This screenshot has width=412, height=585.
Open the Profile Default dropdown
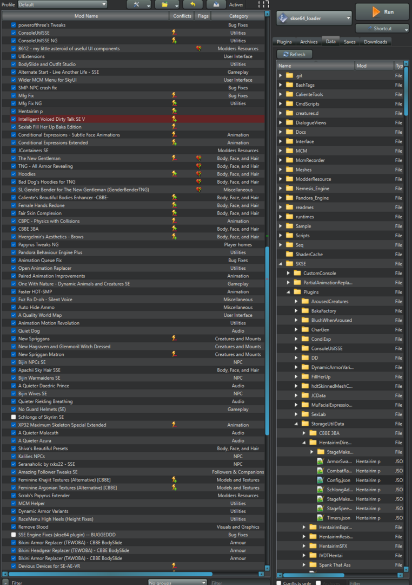(62, 4)
